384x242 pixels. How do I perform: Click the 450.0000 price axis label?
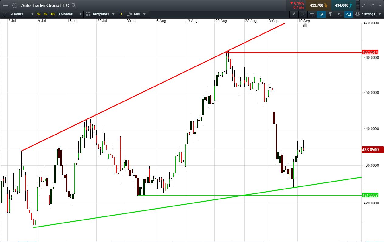click(371, 93)
